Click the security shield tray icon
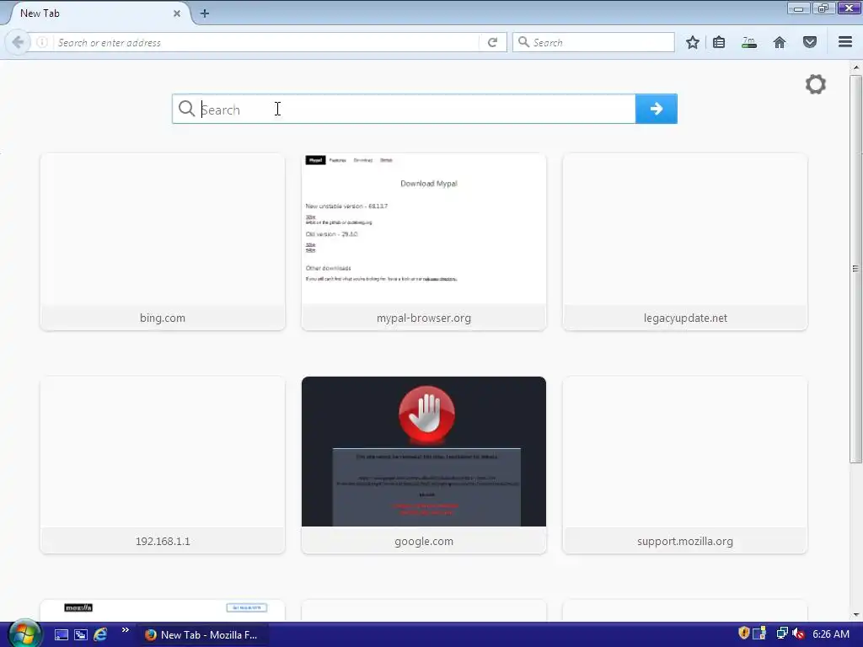The height and width of the screenshot is (647, 863). pos(743,634)
